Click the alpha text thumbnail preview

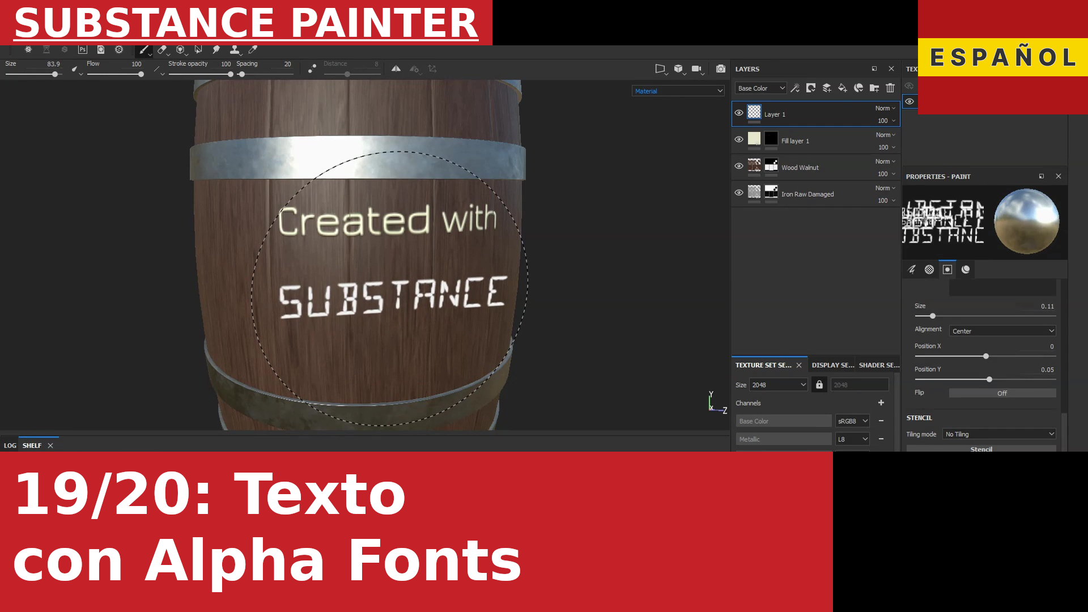[943, 222]
